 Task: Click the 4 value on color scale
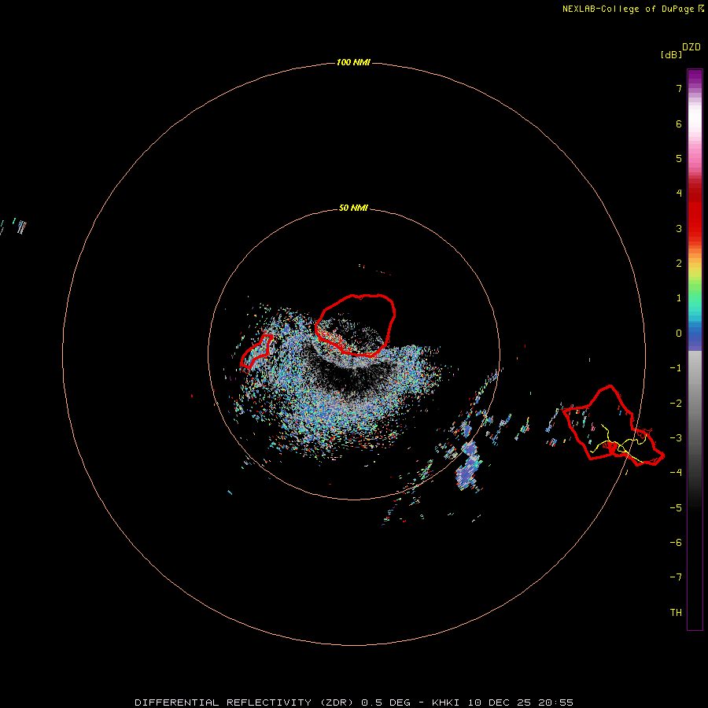click(679, 194)
